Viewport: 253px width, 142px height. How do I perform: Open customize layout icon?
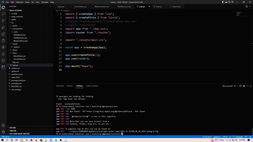[232, 2]
